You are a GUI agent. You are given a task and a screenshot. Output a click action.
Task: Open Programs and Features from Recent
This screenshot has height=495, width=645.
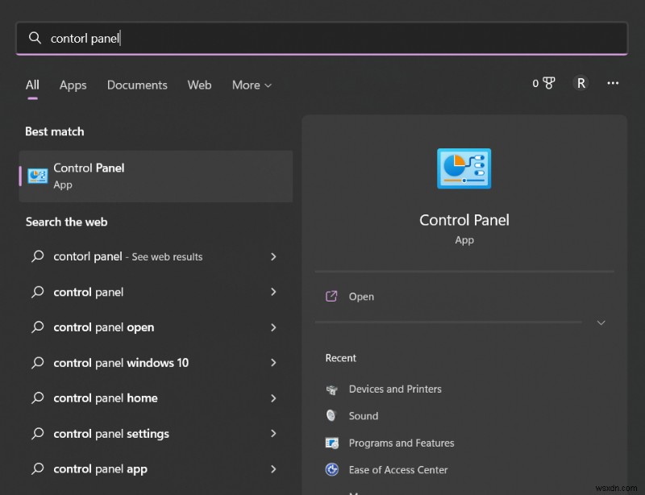tap(402, 443)
